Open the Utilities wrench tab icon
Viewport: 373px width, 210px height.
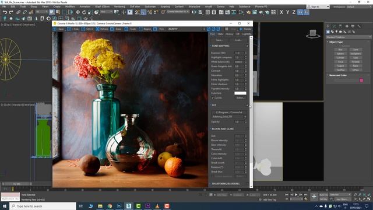[x=359, y=26]
